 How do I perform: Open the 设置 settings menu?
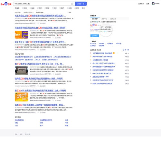click(148, 4)
